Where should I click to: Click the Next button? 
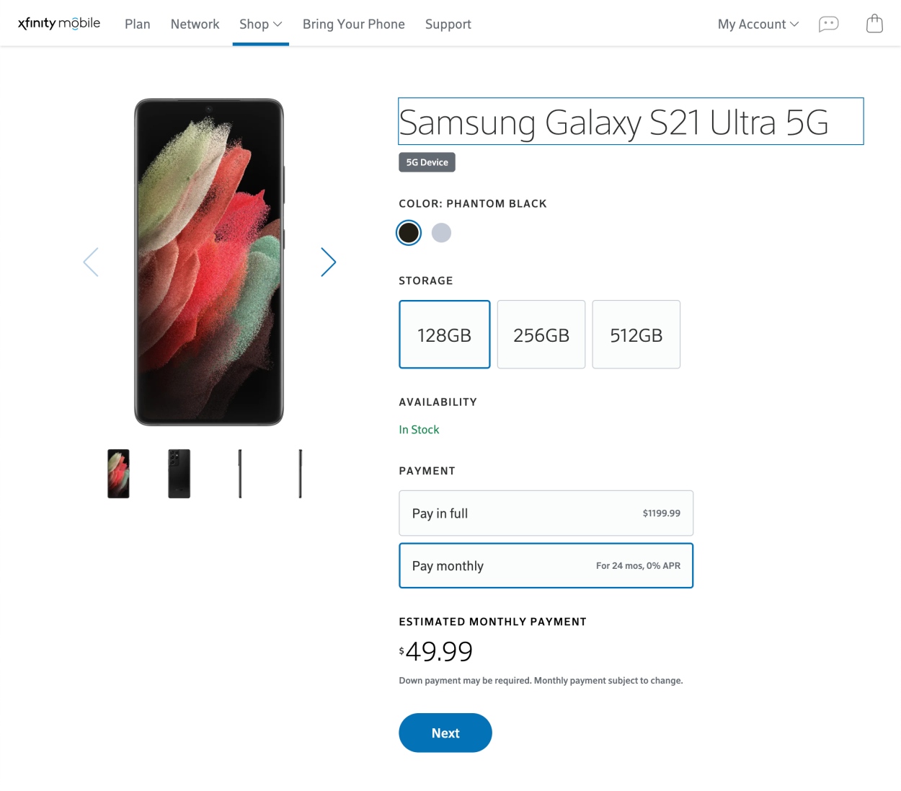445,733
